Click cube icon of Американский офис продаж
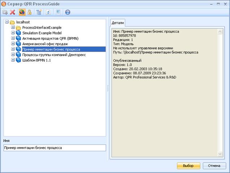 pyautogui.click(x=18, y=44)
